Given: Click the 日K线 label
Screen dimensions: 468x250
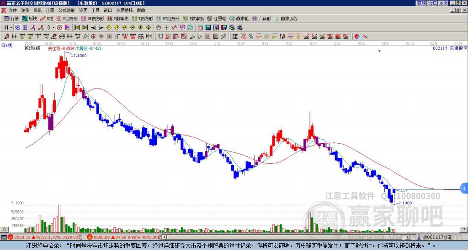Looking at the screenshot, I should [x=6, y=45].
